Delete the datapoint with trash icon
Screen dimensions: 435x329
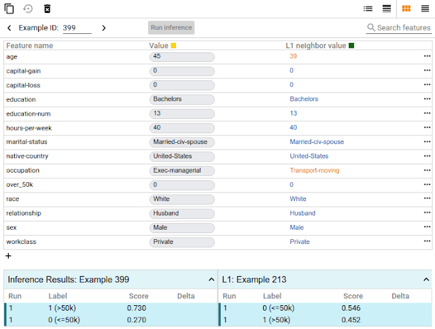point(47,9)
